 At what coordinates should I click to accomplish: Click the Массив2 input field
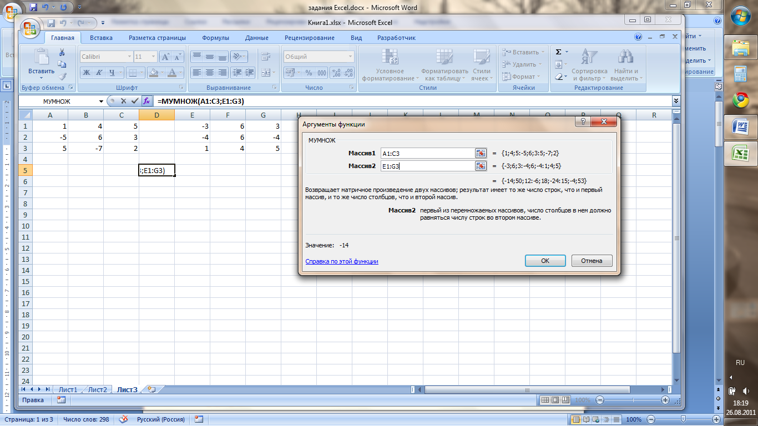coord(427,166)
